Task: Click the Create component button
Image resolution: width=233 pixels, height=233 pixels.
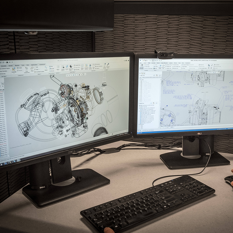Action: 19,68
